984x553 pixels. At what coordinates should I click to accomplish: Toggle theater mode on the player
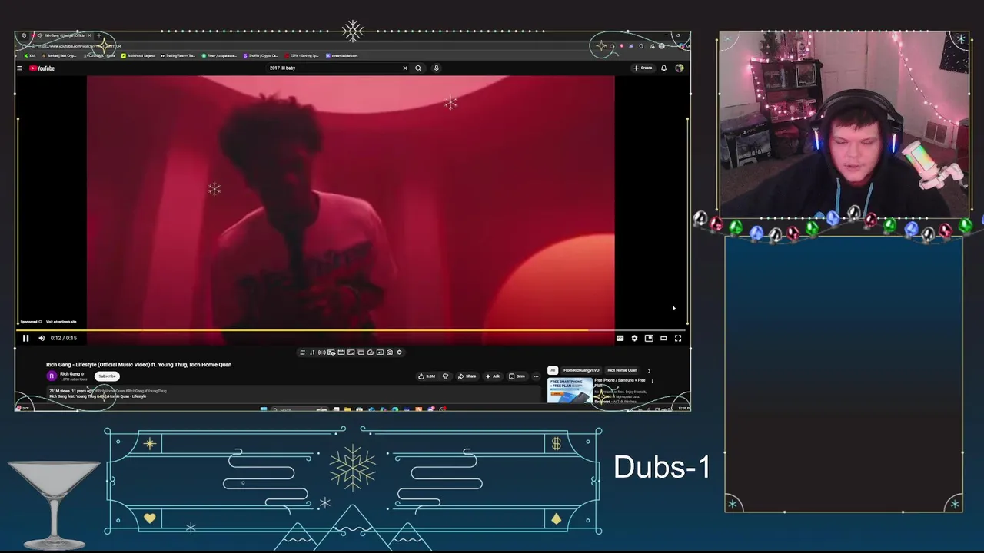tap(663, 338)
